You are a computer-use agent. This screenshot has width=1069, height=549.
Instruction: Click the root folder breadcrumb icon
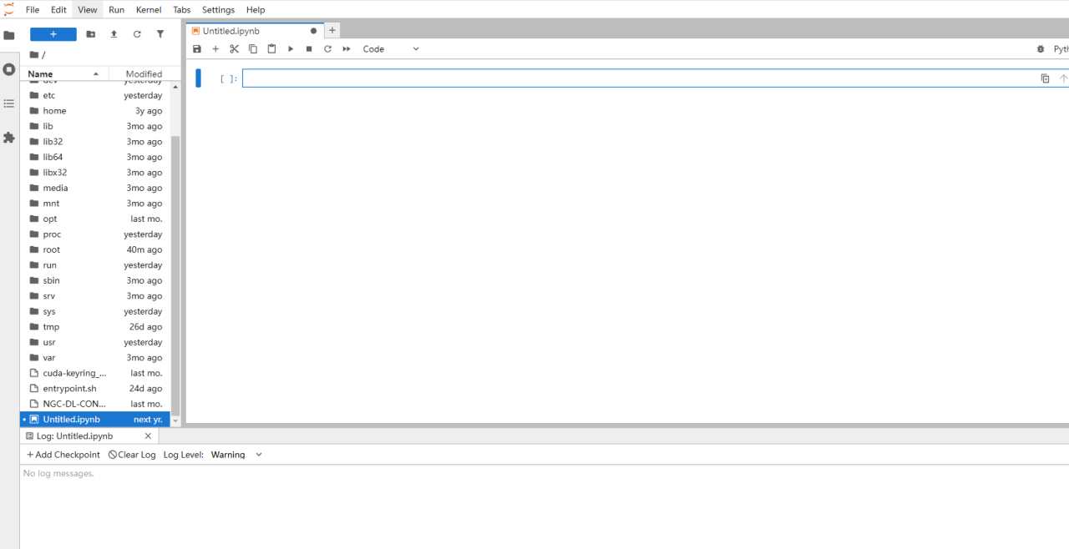point(34,55)
